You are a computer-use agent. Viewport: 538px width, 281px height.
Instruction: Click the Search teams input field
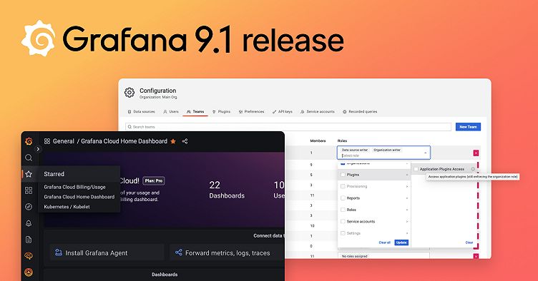[288, 127]
